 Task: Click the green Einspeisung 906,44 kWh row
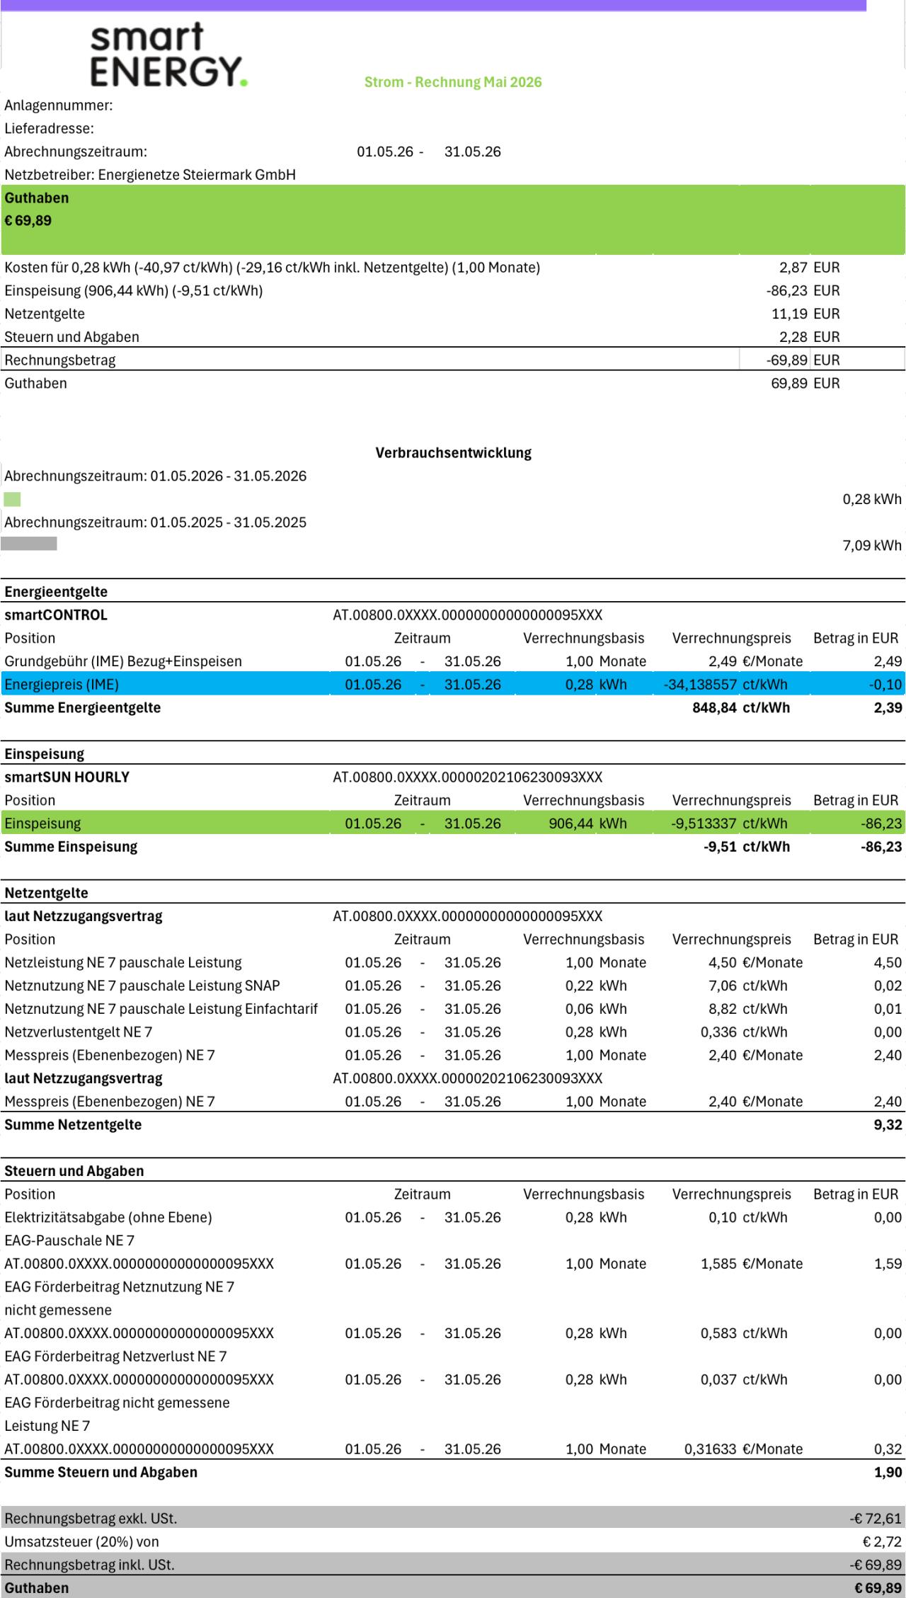click(453, 823)
